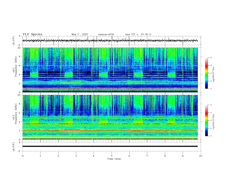The image size is (226, 175).
Task: Click time axis tick label "7"
Action: pos(147,156)
